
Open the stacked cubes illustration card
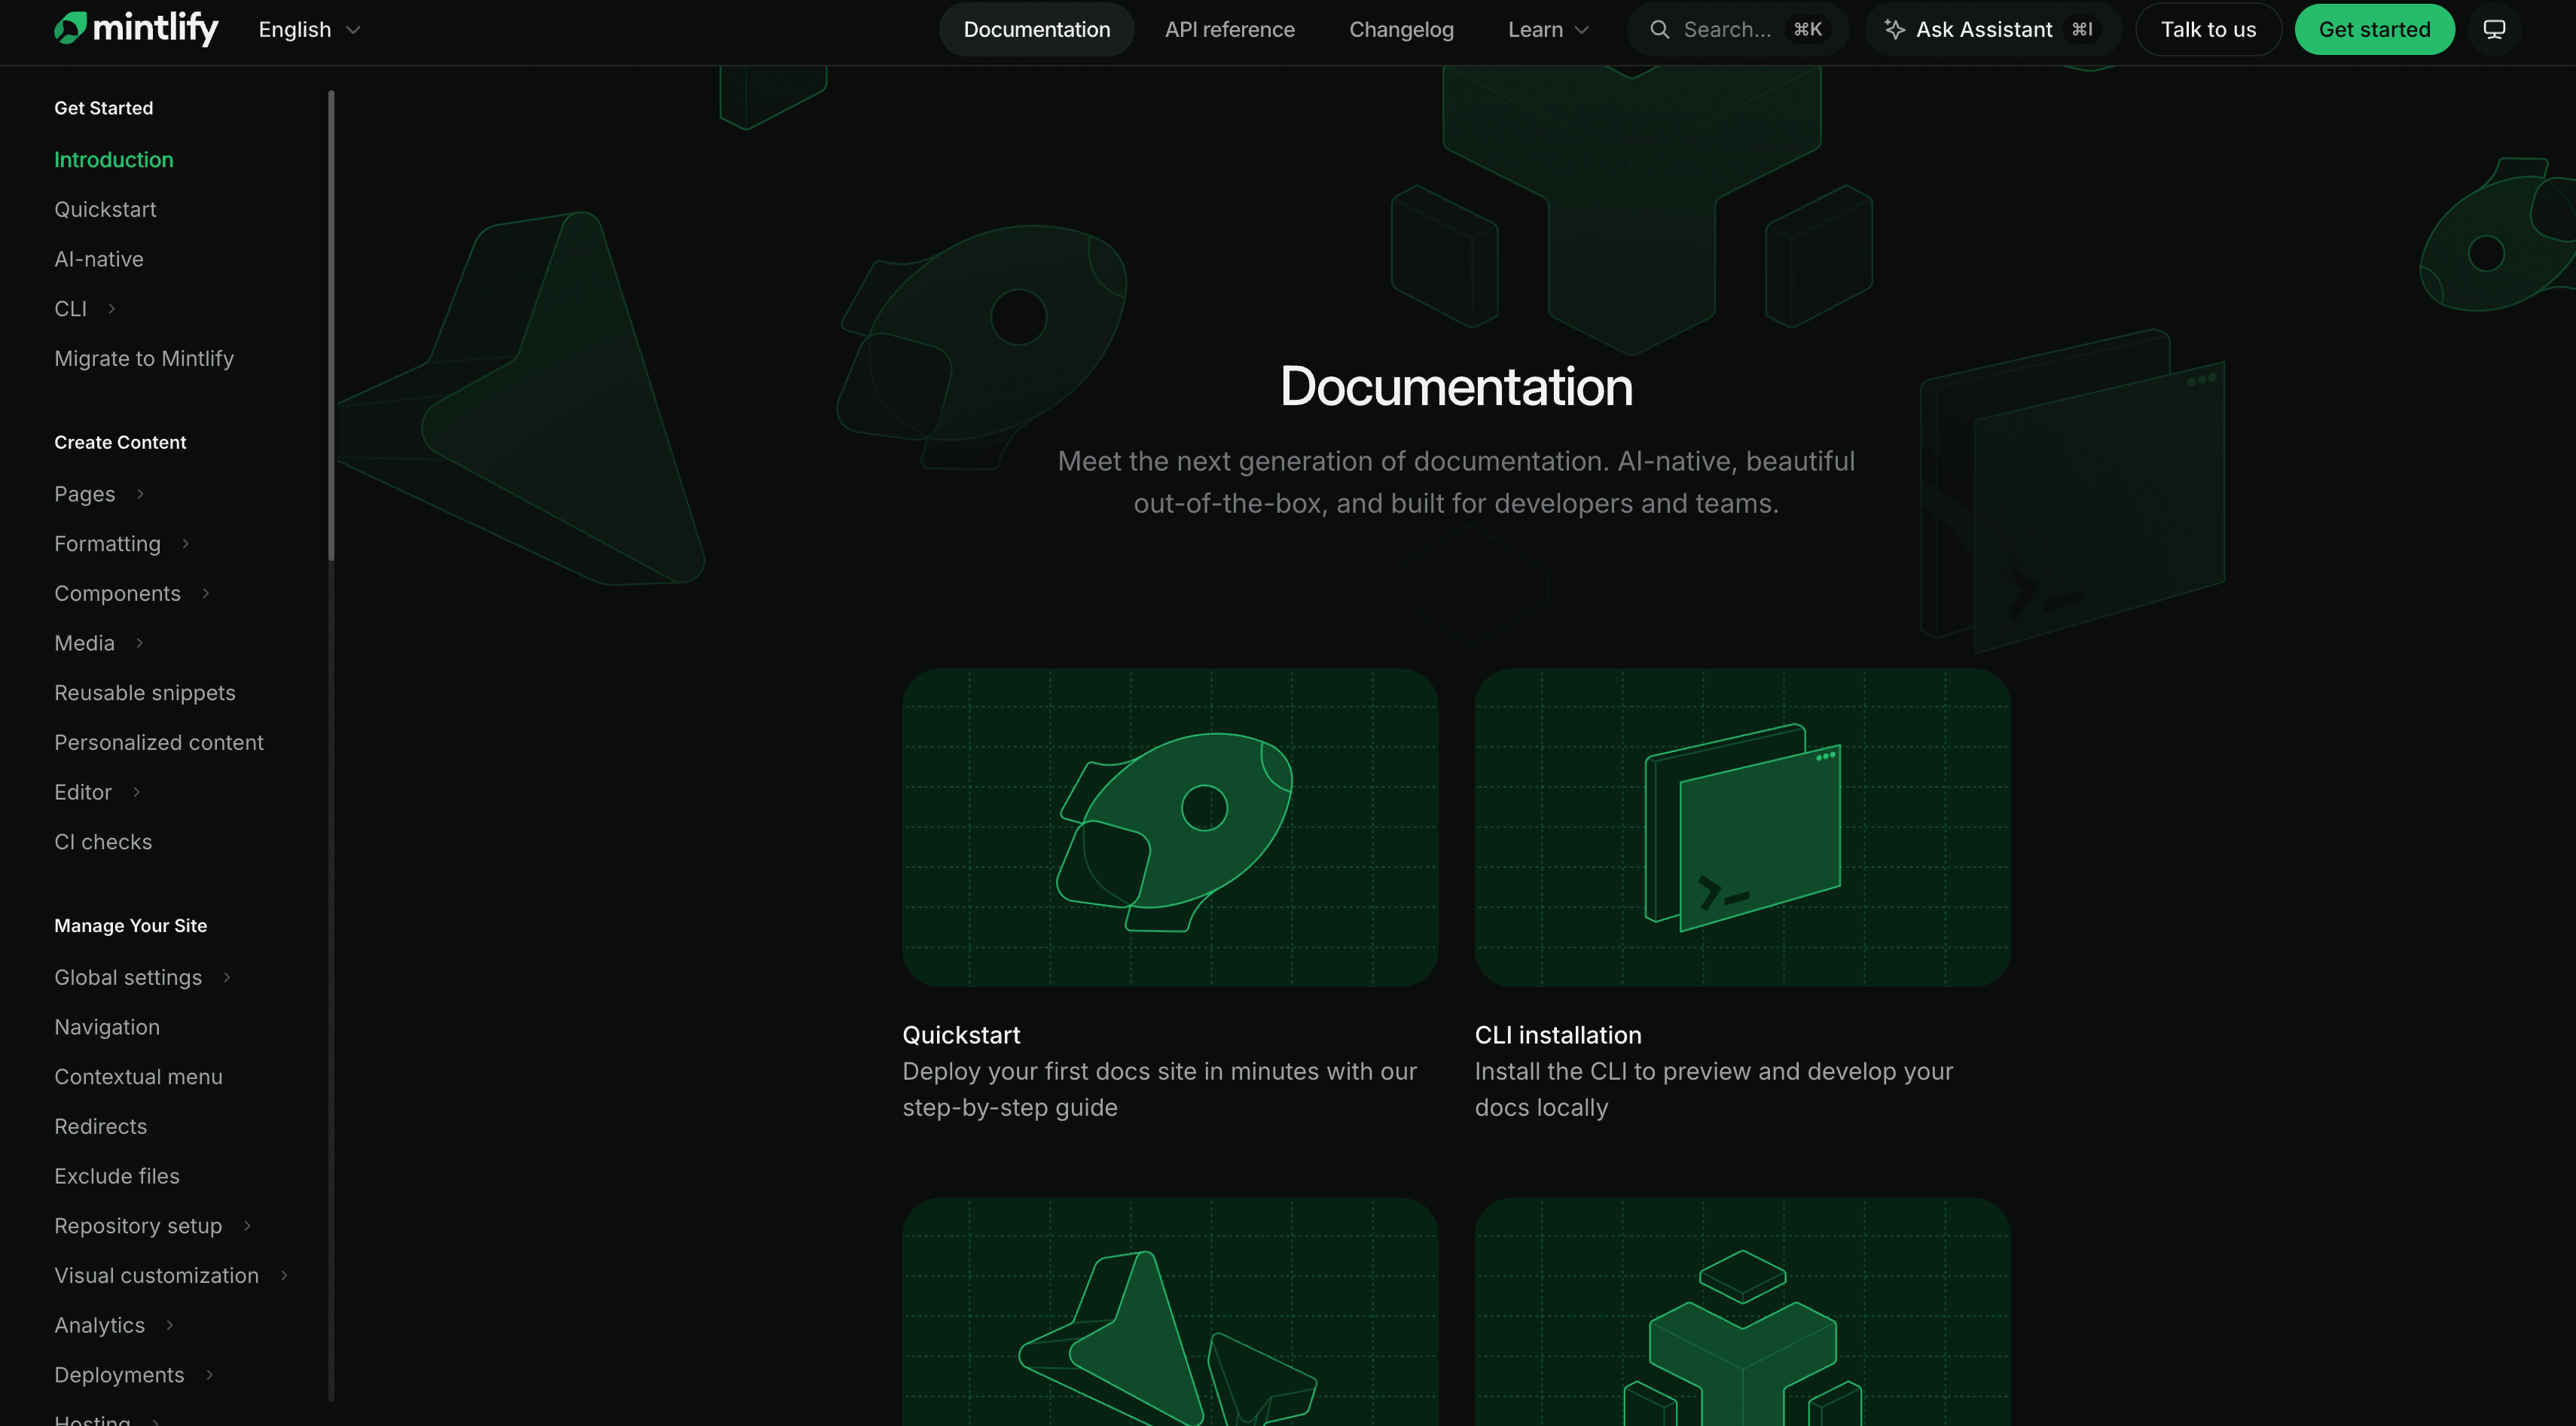click(1742, 1312)
